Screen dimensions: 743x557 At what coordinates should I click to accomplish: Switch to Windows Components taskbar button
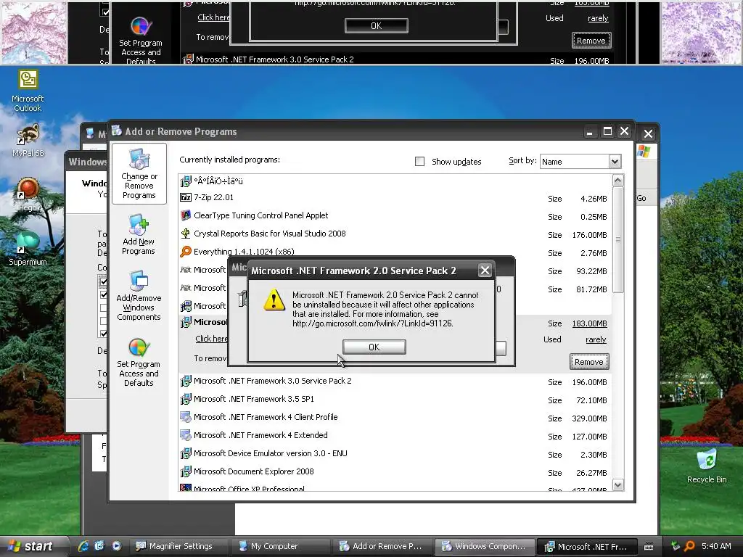click(484, 546)
